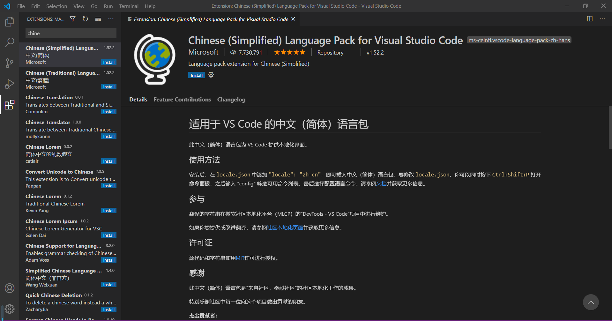Open the Extensions panel more actions menu
Viewport: 612px width, 321px height.
tap(111, 19)
